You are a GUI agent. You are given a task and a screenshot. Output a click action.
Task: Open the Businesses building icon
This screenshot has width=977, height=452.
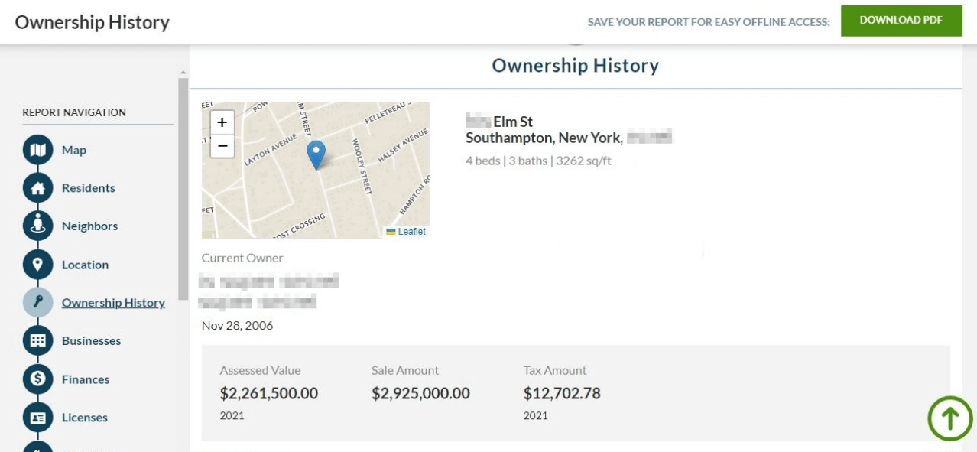pos(37,341)
